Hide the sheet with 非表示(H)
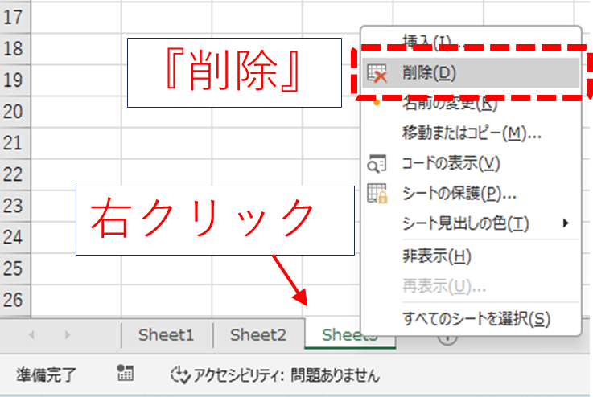This screenshot has height=397, width=593. click(x=436, y=256)
